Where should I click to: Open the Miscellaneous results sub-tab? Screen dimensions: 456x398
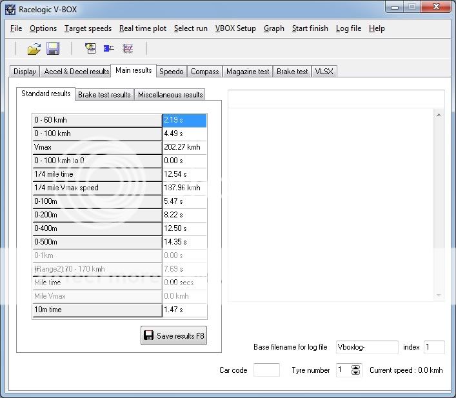pos(170,95)
